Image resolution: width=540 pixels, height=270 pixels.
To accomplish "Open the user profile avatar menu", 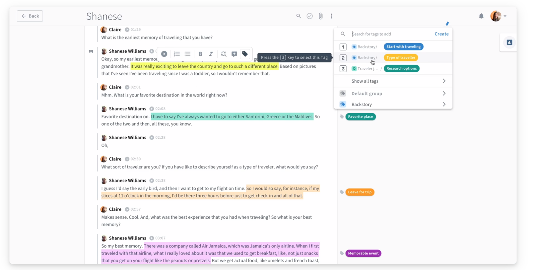I will coord(498,16).
